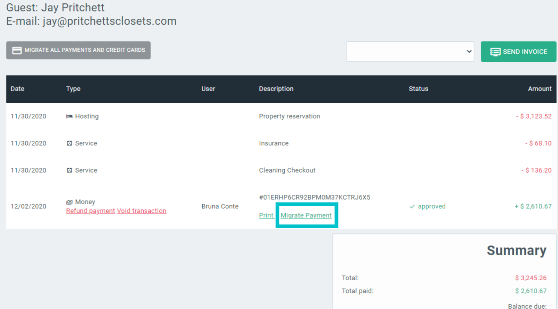Viewport: 558px width, 309px height.
Task: Select the Property reservation row description
Action: pyautogui.click(x=289, y=116)
